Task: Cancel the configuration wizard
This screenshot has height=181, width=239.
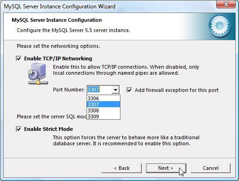Action: pyautogui.click(x=211, y=168)
